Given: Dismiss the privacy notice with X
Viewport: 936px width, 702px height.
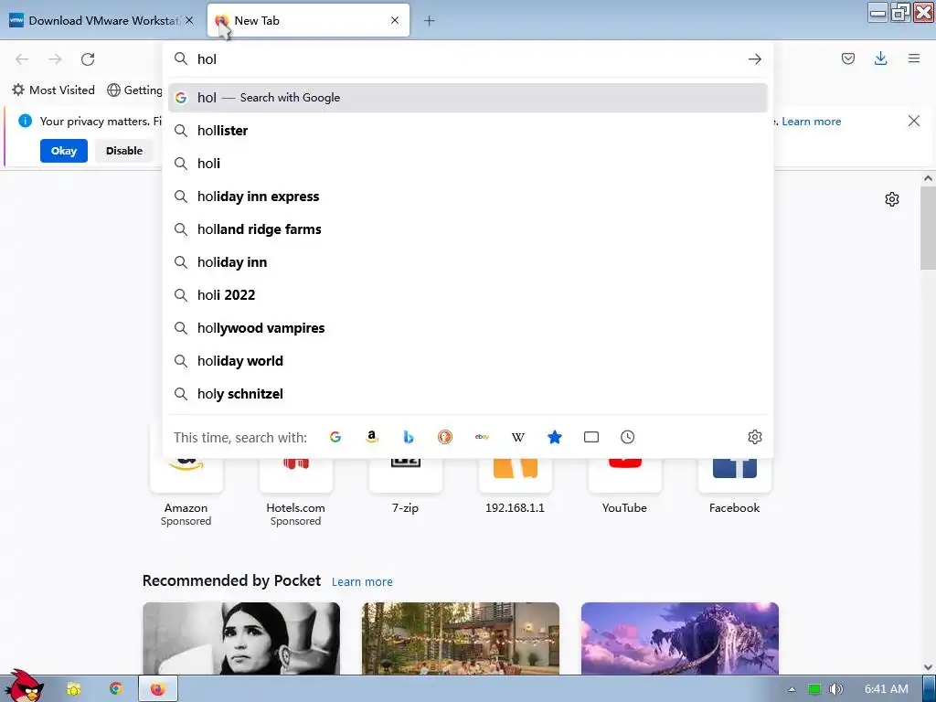Looking at the screenshot, I should (914, 122).
